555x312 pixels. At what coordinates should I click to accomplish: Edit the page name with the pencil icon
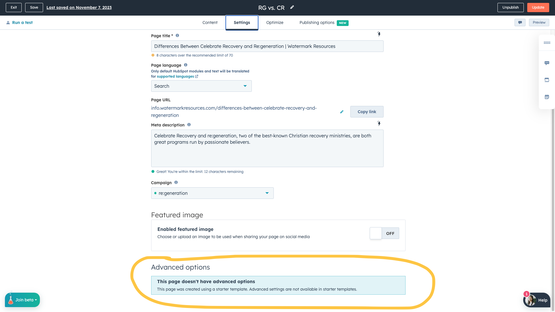(x=292, y=7)
